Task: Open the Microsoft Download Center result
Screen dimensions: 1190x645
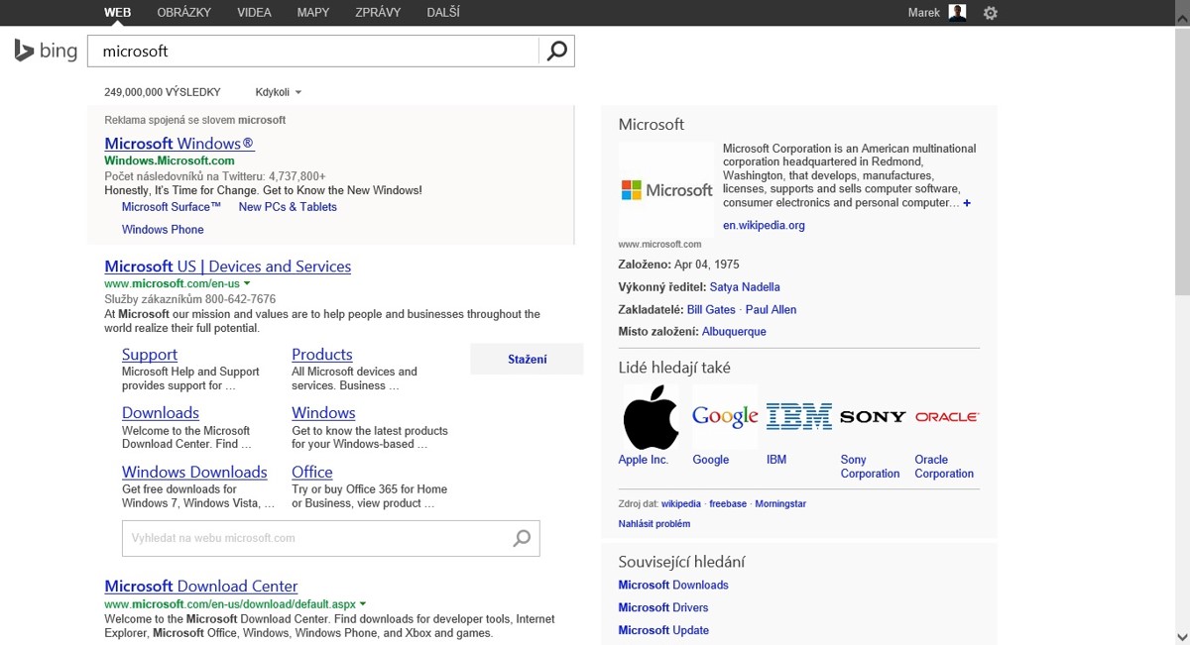Action: (201, 587)
